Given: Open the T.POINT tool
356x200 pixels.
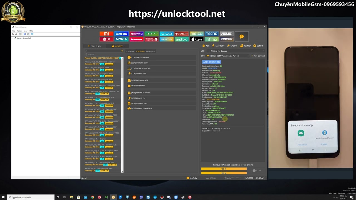Looking at the screenshot, I should tap(232, 46).
